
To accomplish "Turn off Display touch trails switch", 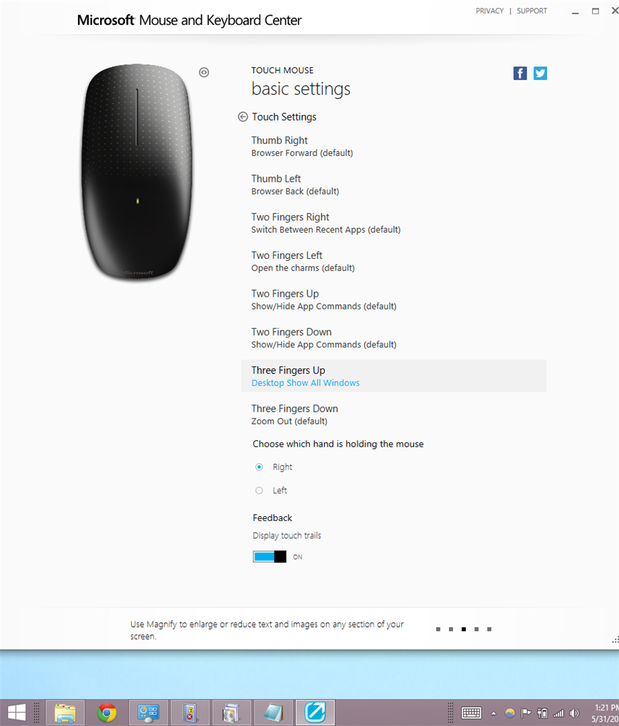I will 269,557.
